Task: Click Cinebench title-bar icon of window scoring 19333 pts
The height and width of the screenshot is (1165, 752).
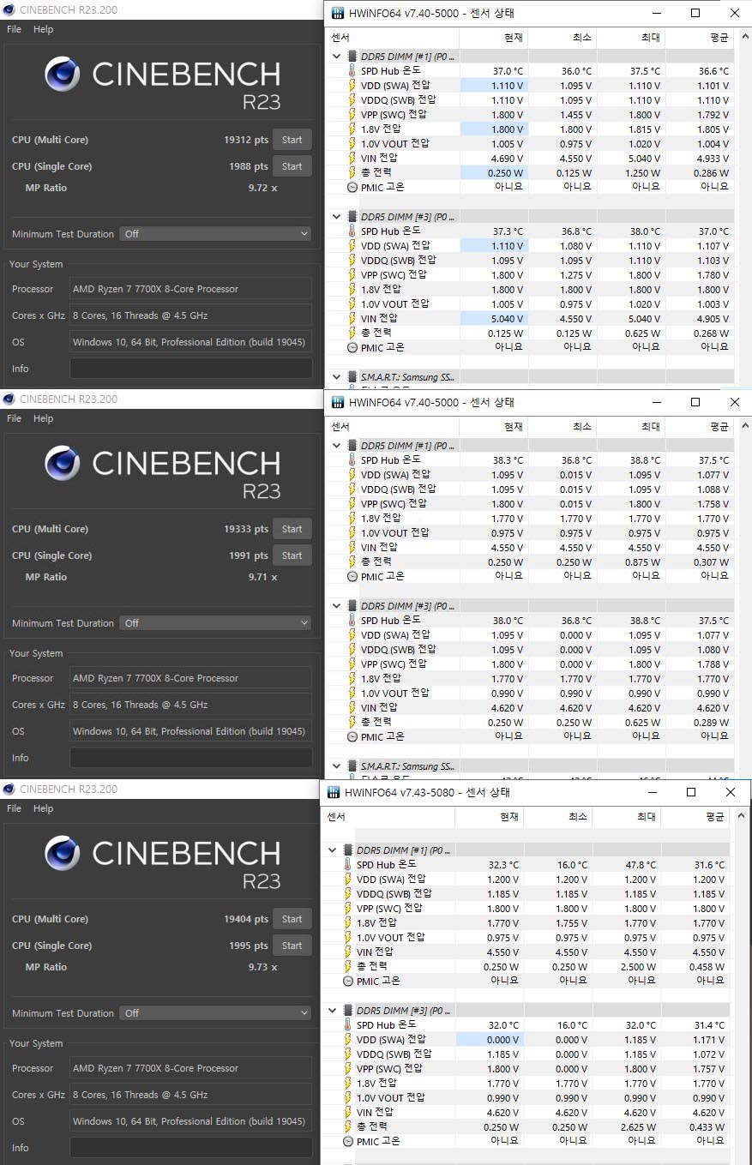Action: point(9,399)
